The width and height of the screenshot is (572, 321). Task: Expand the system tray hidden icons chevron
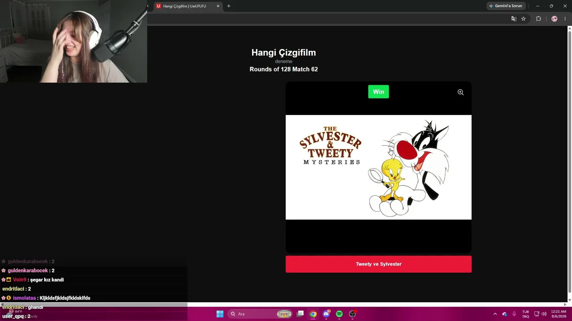tap(495, 314)
